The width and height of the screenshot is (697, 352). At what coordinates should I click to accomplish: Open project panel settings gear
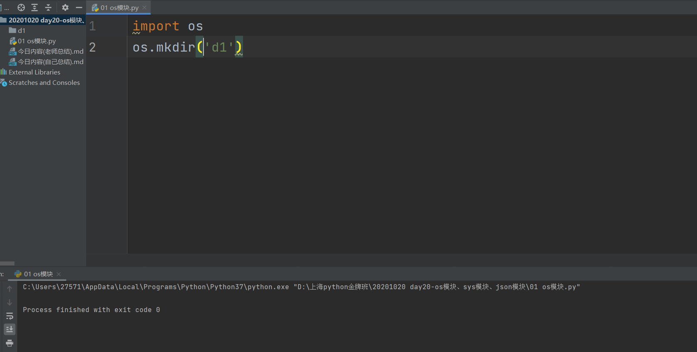(65, 7)
